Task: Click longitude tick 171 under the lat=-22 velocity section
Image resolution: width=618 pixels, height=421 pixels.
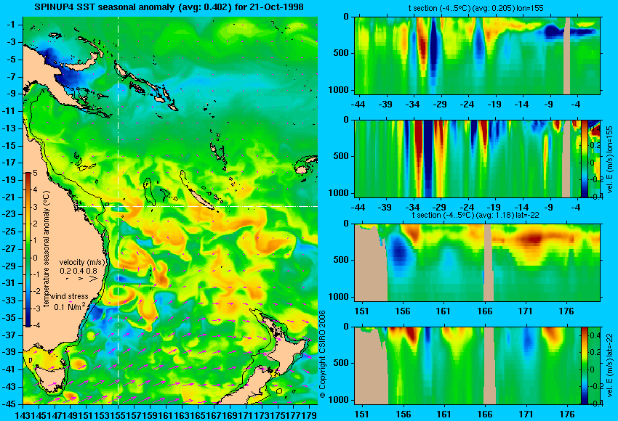Action: click(x=526, y=414)
